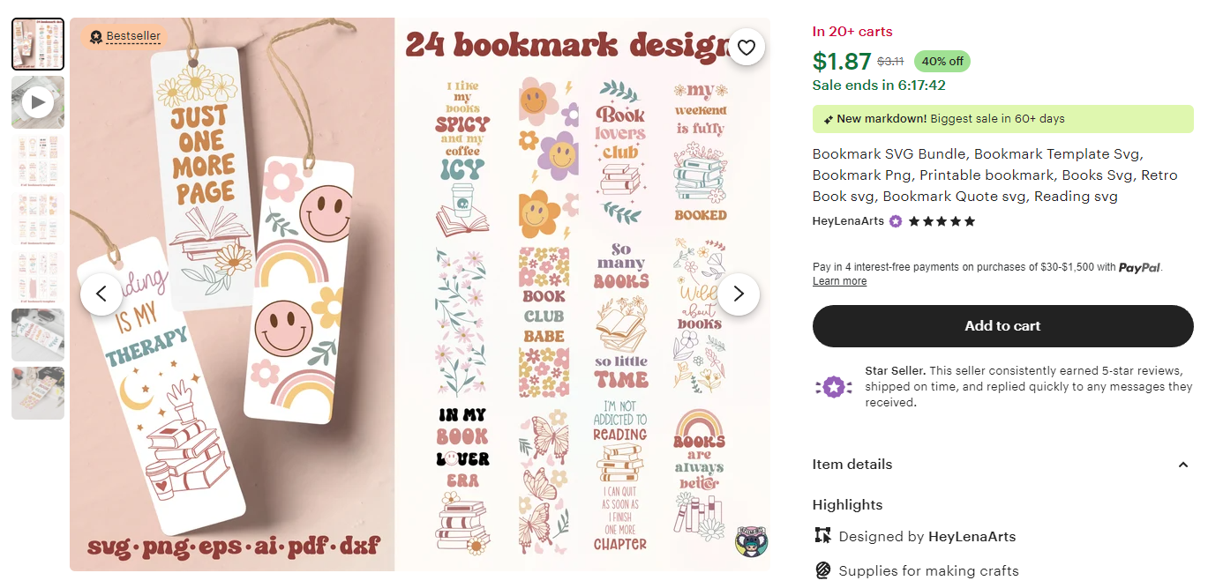Viewport: 1208px width, 588px height.
Task: Click the purple Star Seller icon
Action: 834,386
